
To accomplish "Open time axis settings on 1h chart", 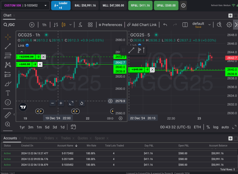I will coord(120,118).
